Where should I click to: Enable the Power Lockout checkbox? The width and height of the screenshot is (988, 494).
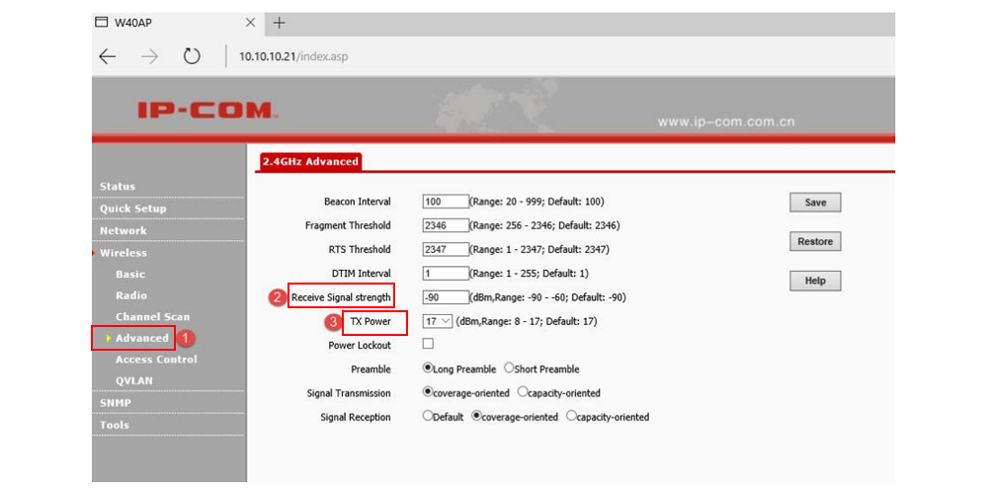click(428, 344)
